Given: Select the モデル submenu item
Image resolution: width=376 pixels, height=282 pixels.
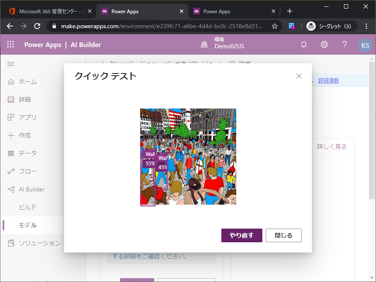Looking at the screenshot, I should pyautogui.click(x=28, y=225).
